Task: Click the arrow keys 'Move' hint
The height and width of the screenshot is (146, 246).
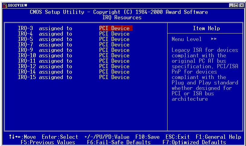Action: tap(22, 137)
